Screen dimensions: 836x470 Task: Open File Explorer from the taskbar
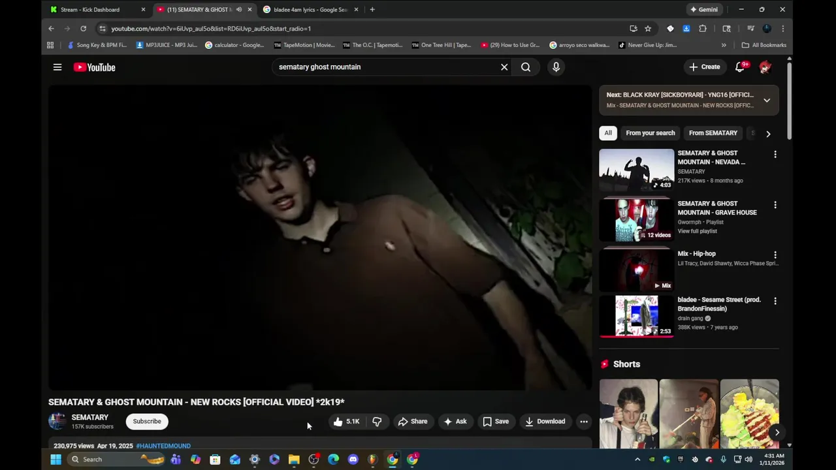(294, 460)
